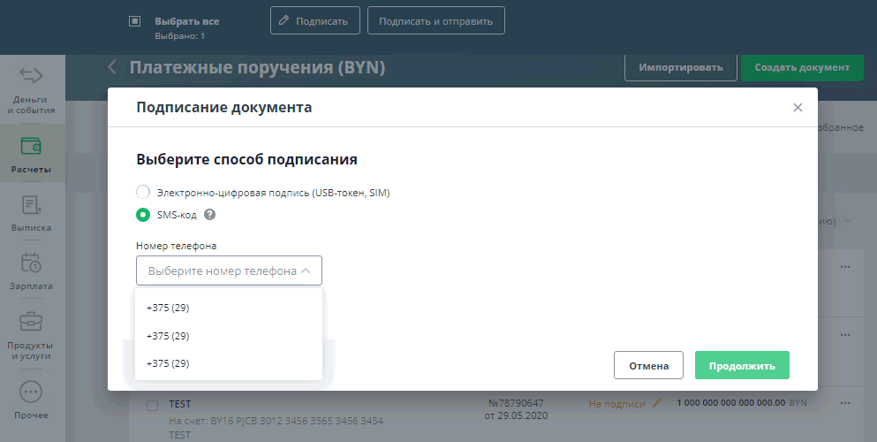Open the Продукты и услуги sidebar section
Viewport: 877px width, 442px height.
tap(31, 336)
